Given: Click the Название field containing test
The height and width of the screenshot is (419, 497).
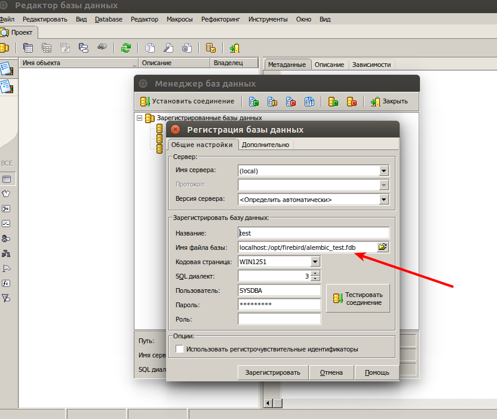Looking at the screenshot, I should pyautogui.click(x=314, y=233).
